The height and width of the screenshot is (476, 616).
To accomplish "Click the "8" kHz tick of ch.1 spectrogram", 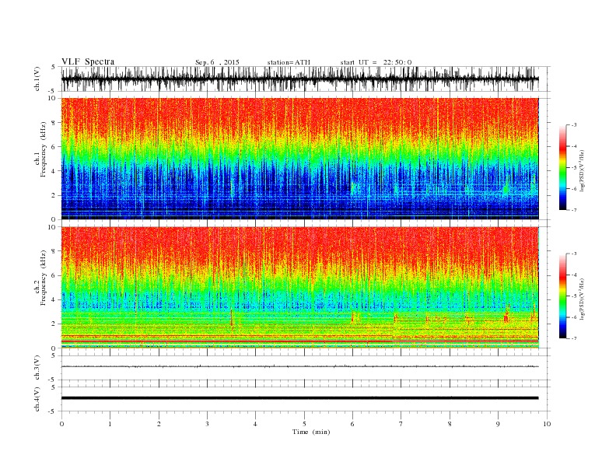I will (54, 123).
